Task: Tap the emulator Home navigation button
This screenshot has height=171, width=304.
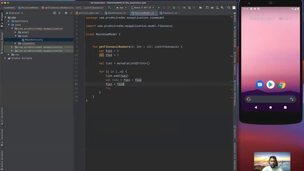Action: click(x=270, y=107)
